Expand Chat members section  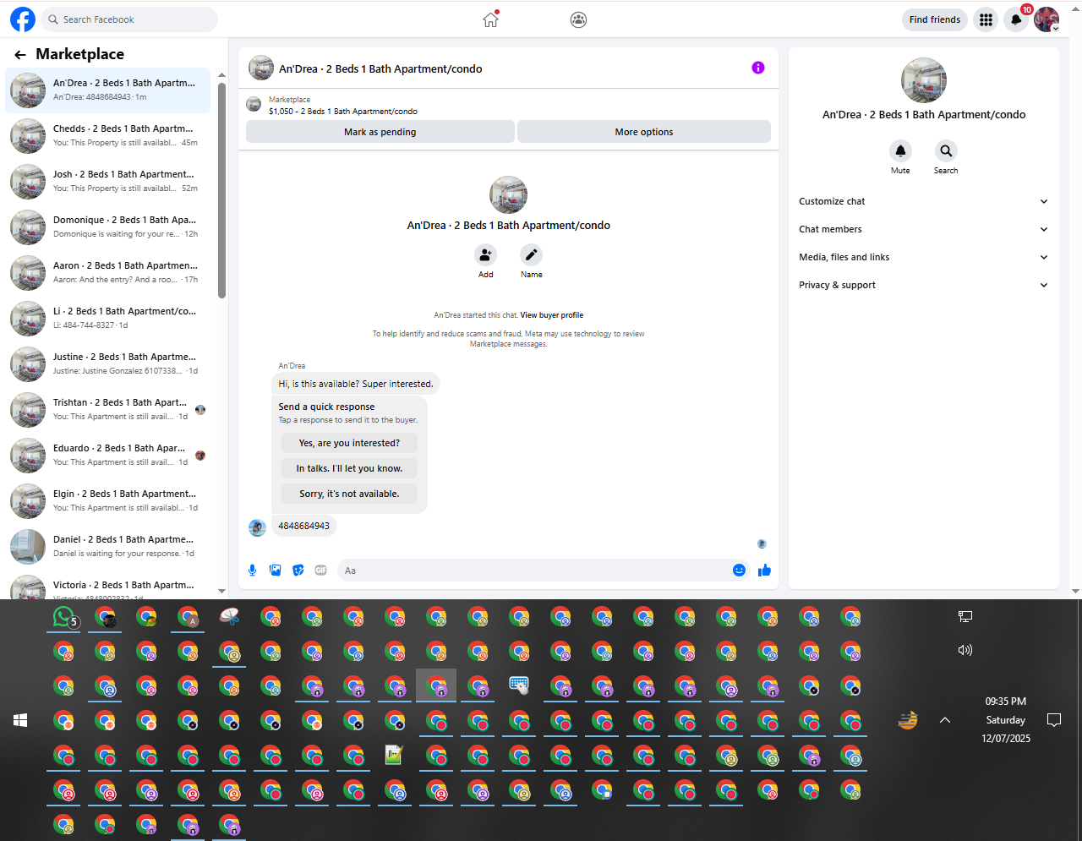(924, 229)
